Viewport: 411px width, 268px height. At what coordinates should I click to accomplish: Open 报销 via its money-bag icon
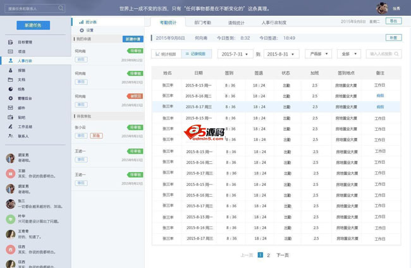(x=11, y=70)
